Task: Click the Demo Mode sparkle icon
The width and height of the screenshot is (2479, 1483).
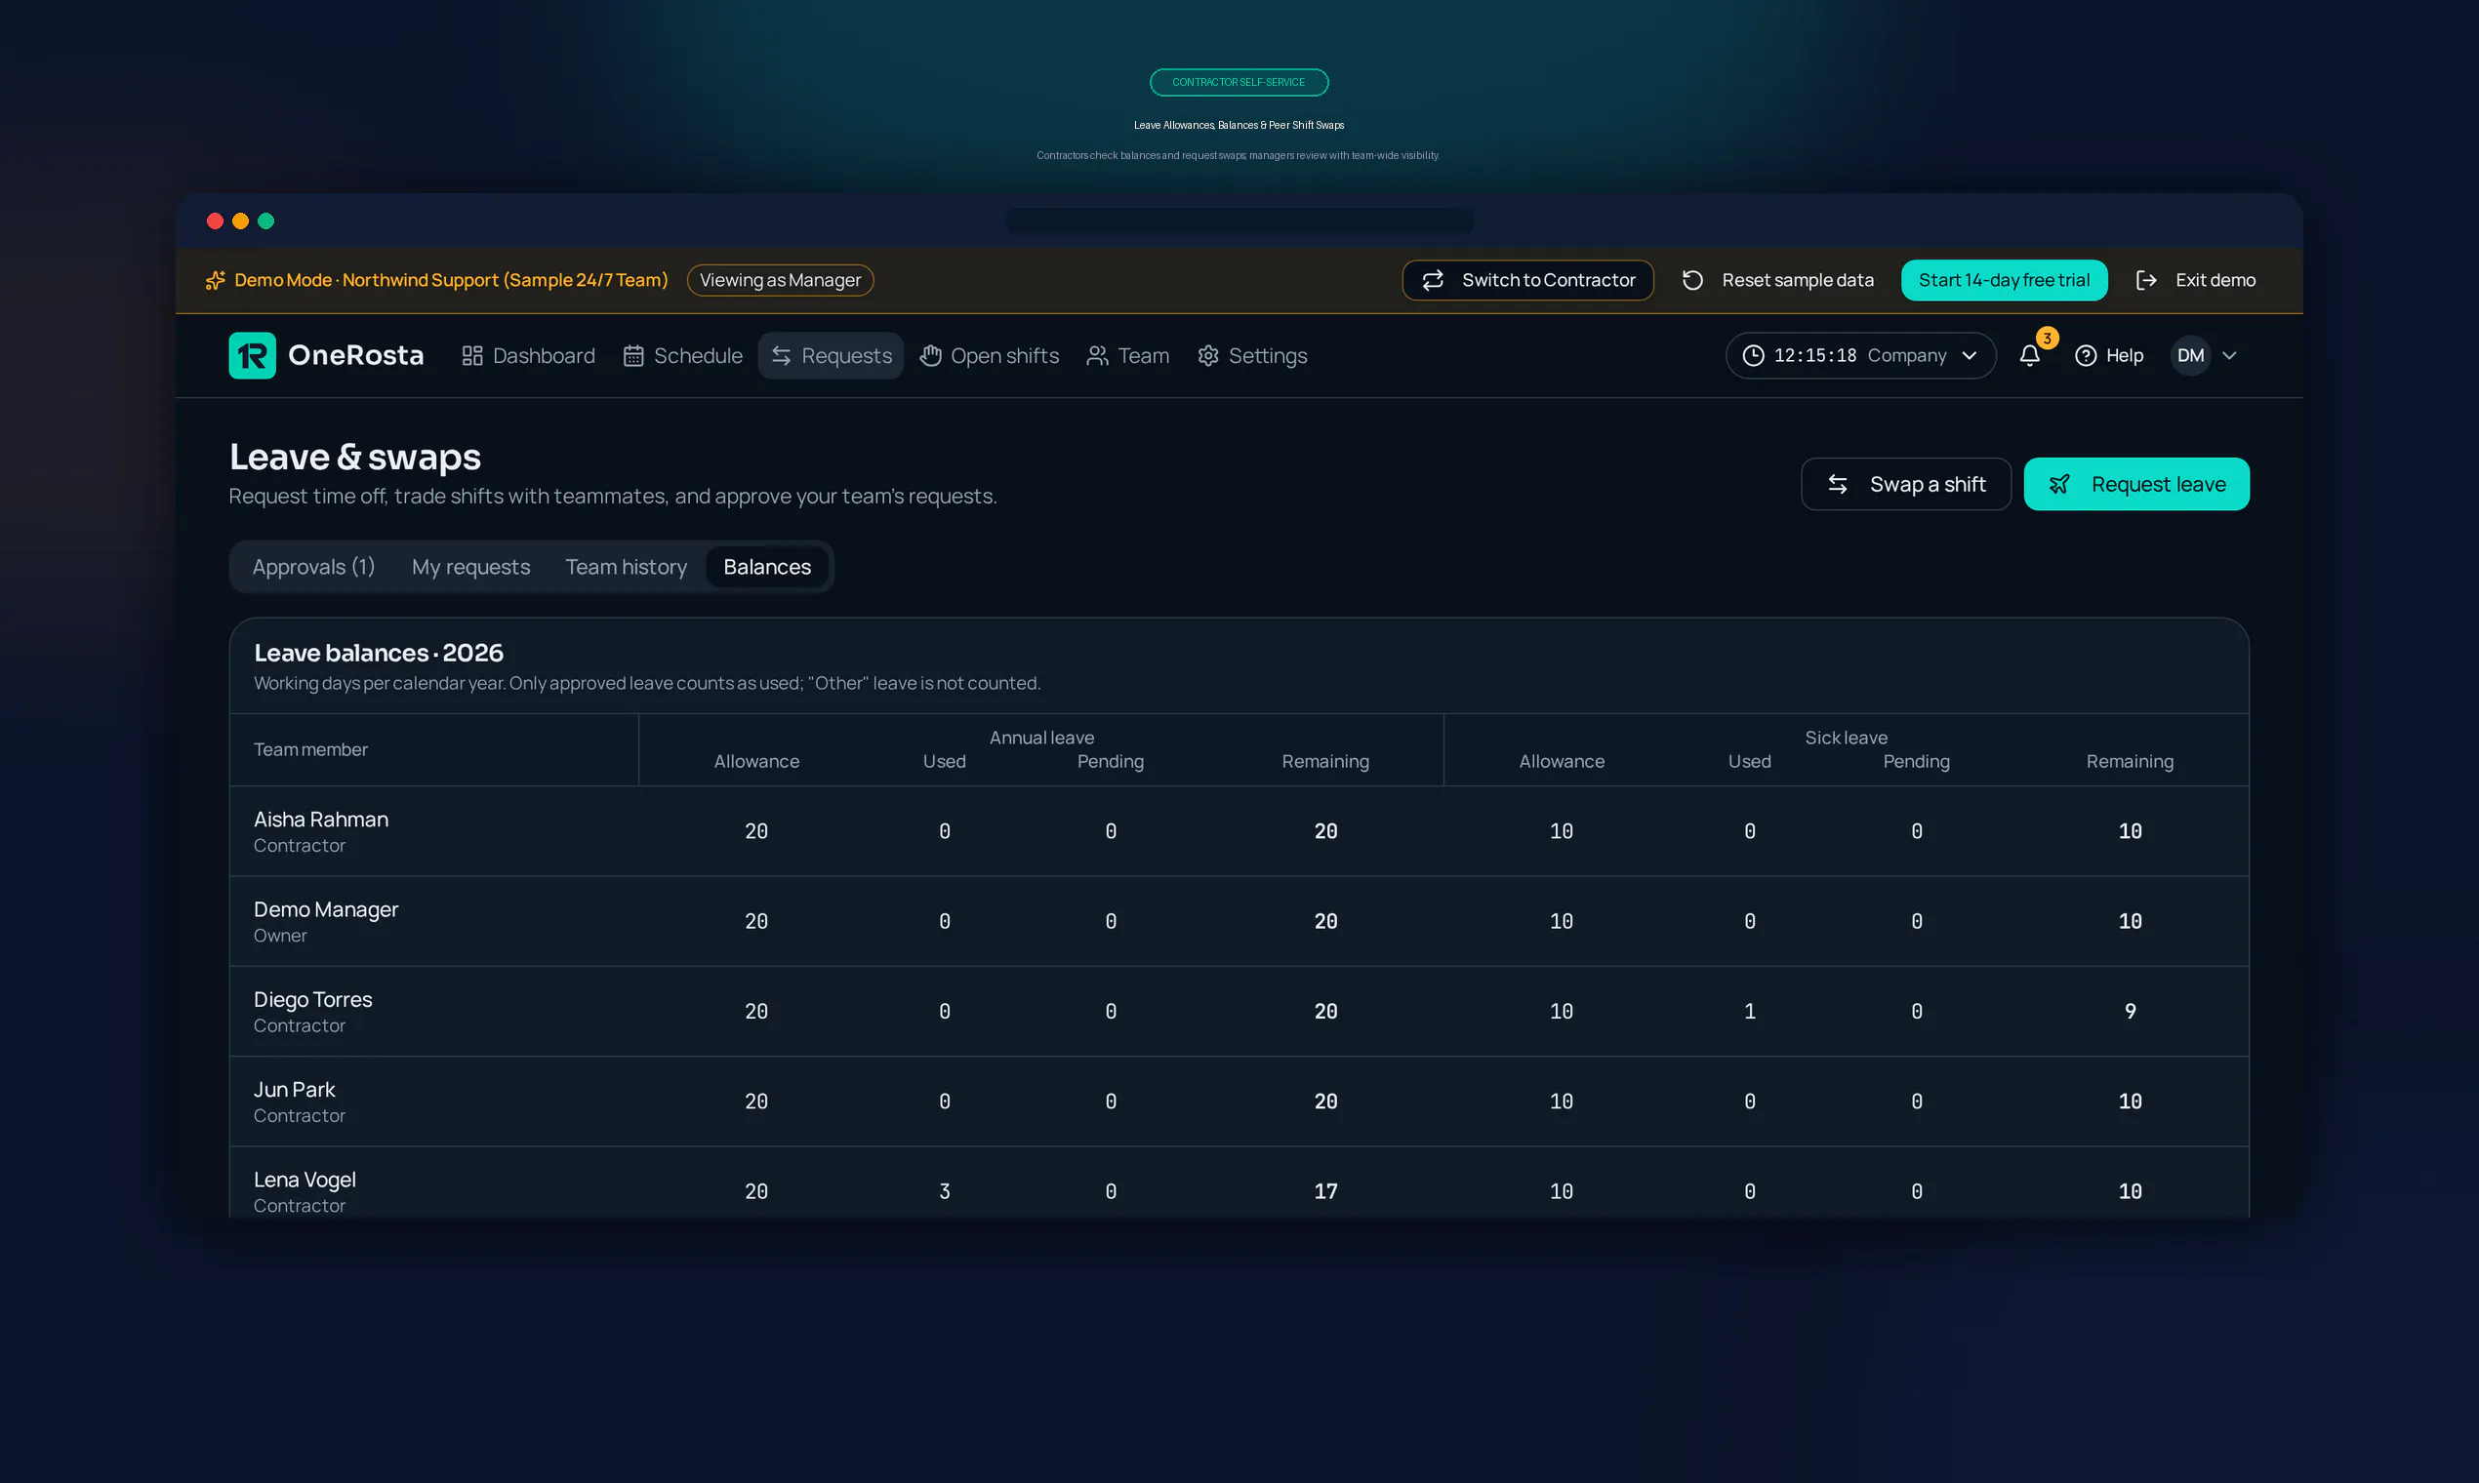Action: [215, 280]
